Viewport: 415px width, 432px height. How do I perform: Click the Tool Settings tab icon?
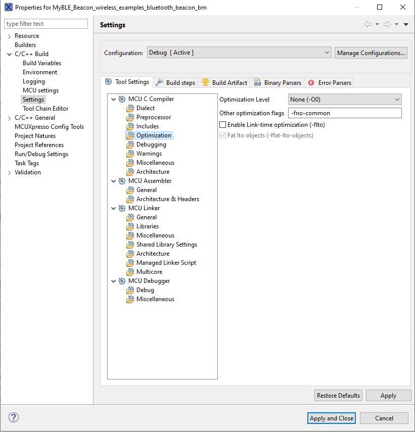109,81
